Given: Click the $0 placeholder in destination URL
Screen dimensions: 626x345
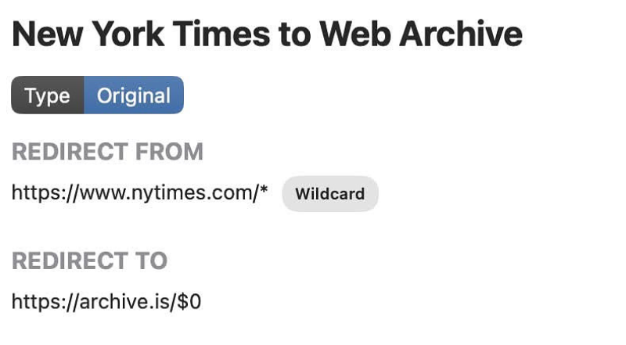Looking at the screenshot, I should click(x=189, y=302).
